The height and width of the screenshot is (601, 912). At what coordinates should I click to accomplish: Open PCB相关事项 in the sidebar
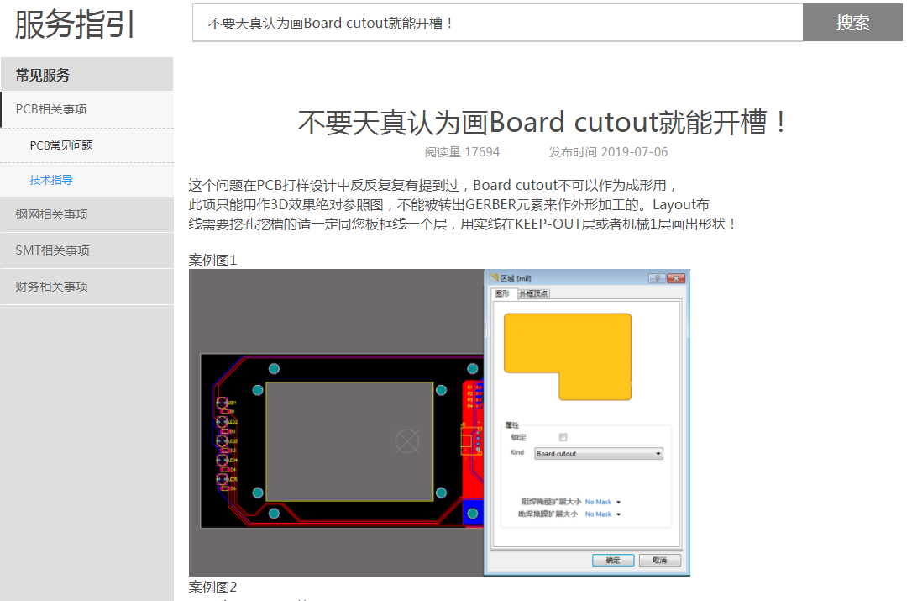[51, 109]
